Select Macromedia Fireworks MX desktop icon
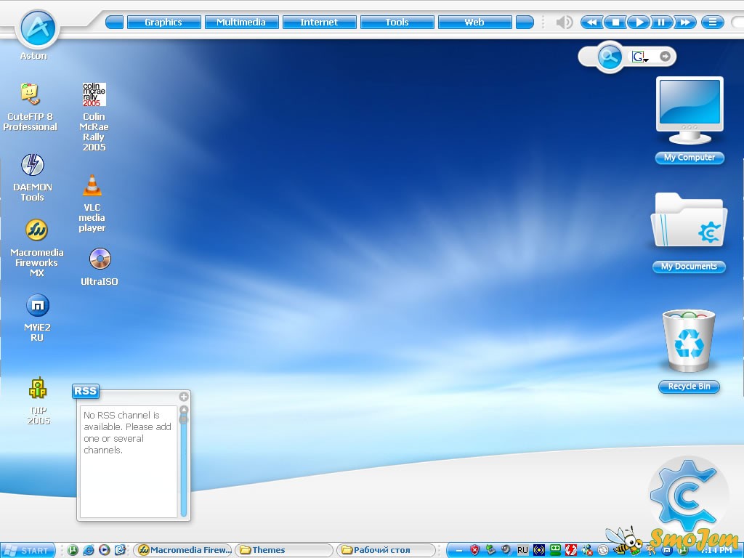This screenshot has width=744, height=558. tap(36, 230)
